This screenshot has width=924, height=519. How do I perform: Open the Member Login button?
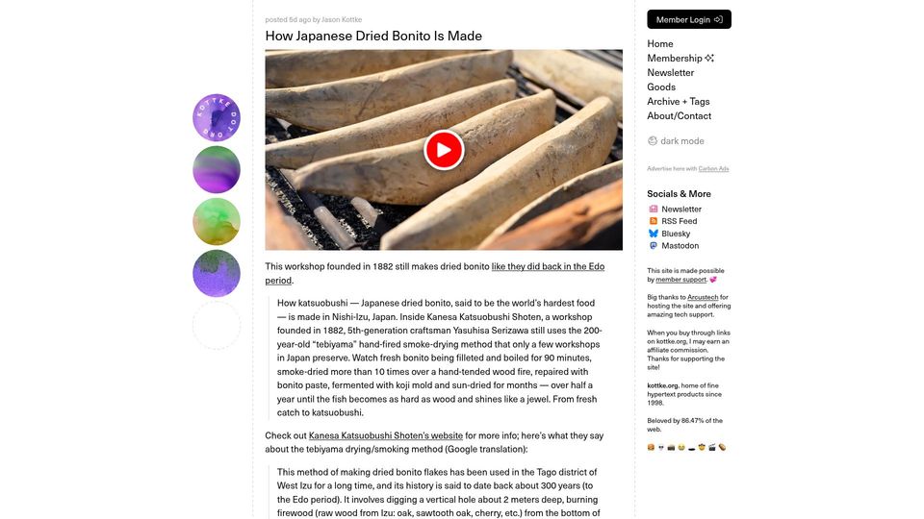[689, 19]
